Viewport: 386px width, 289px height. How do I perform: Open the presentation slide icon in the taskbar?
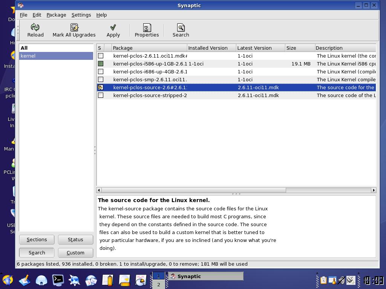tap(124, 280)
